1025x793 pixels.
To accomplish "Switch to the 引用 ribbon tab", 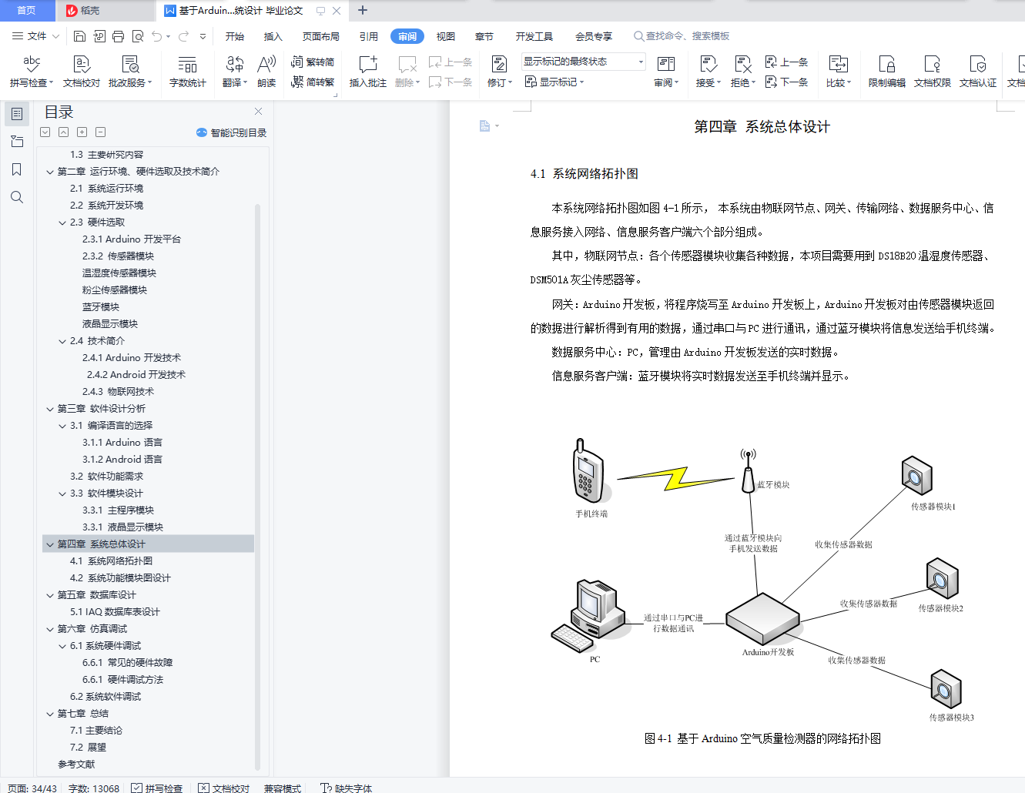I will click(x=368, y=36).
